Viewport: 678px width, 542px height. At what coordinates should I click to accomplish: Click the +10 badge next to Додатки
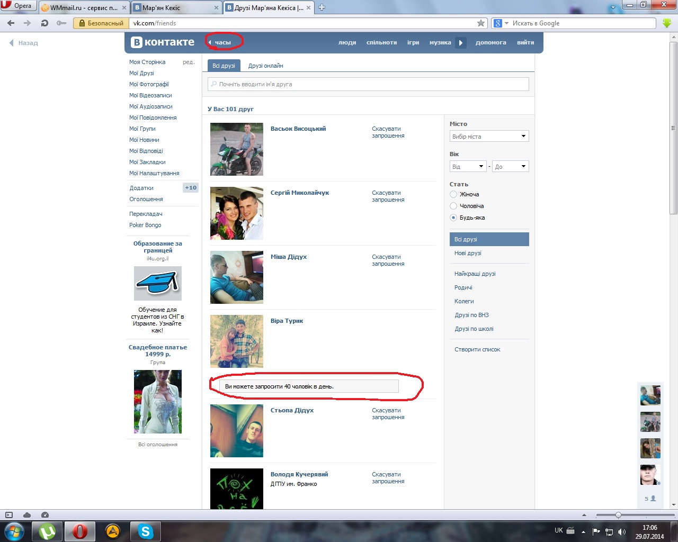click(x=191, y=187)
